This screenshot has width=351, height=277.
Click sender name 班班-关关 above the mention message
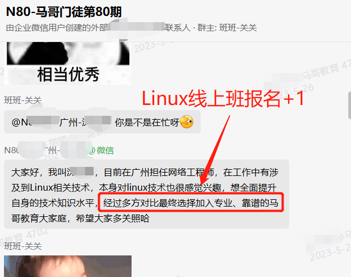23,100
